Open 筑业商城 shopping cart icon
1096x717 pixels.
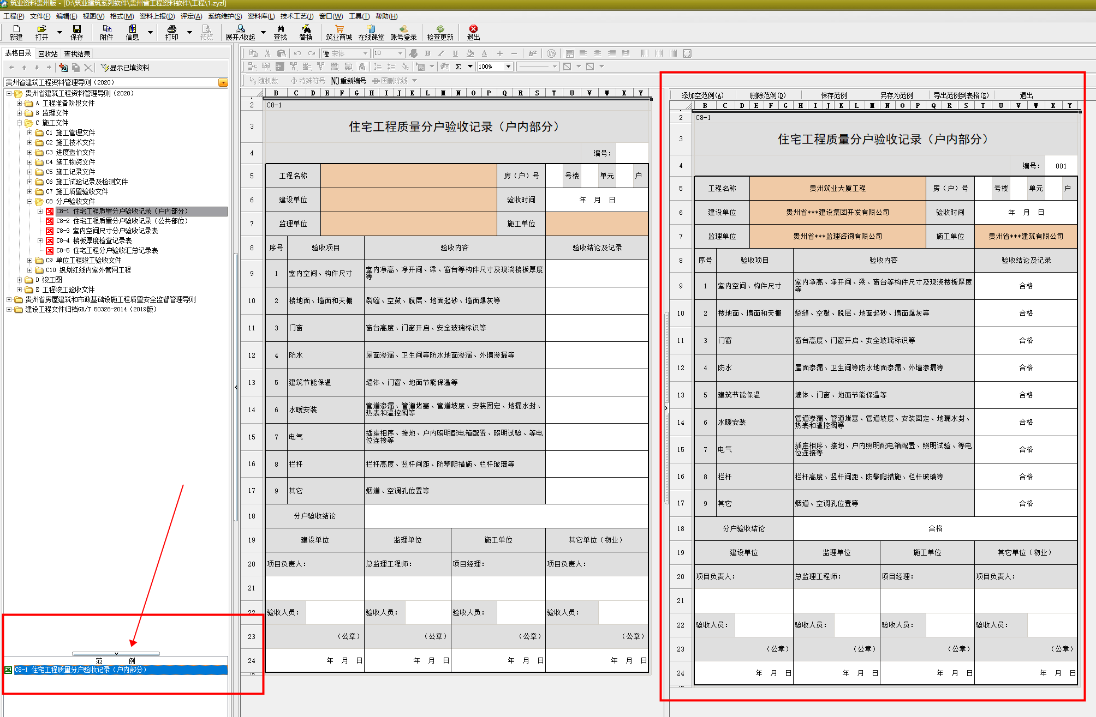point(339,32)
